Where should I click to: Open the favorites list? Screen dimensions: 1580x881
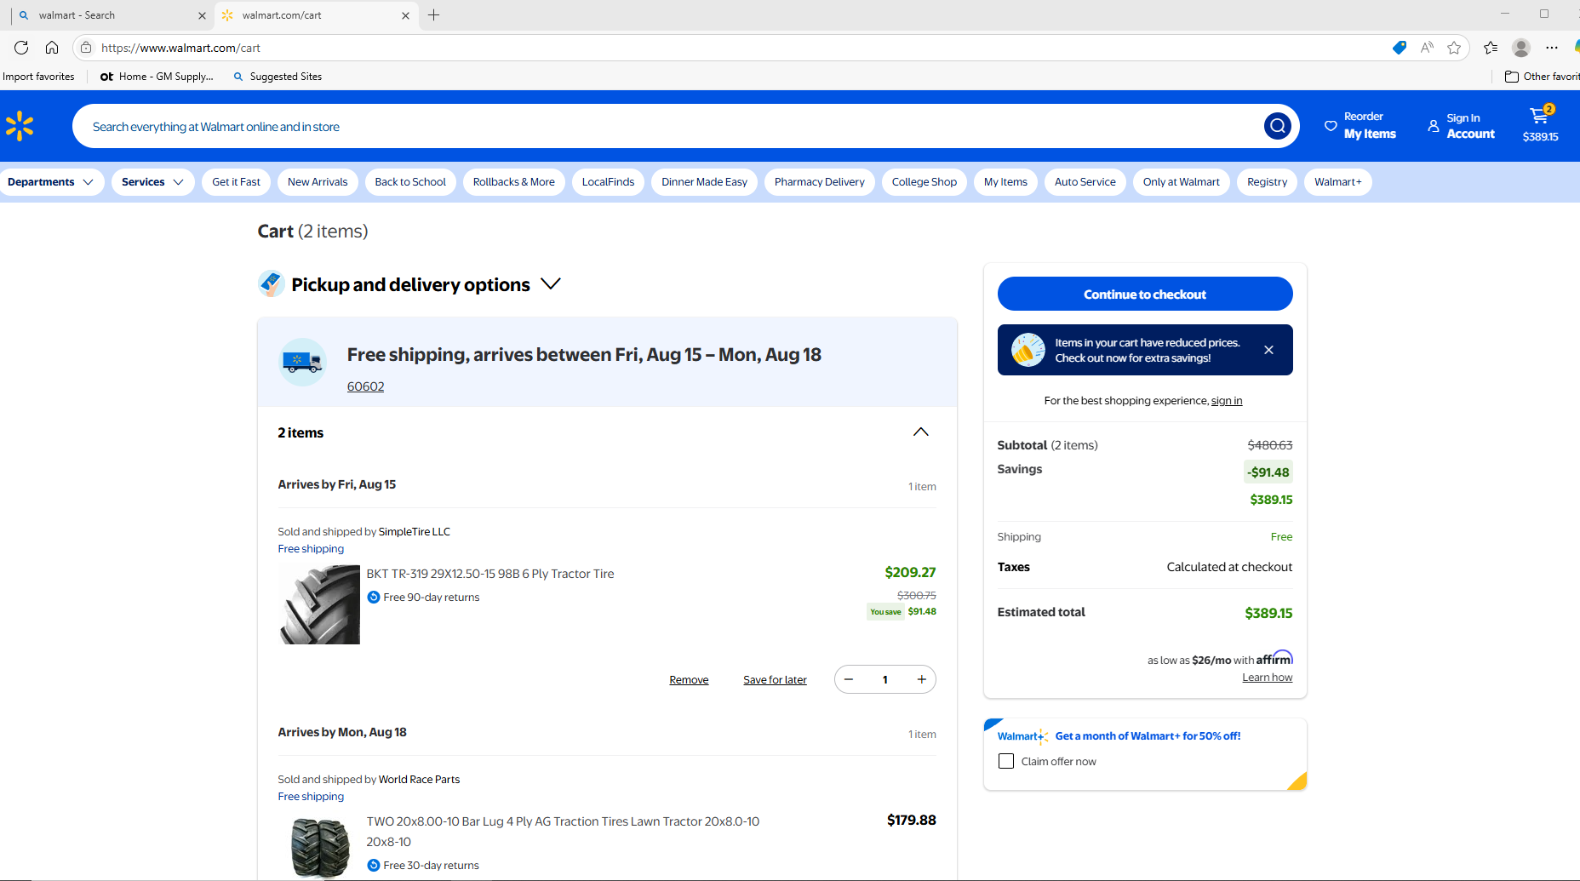[x=1491, y=48]
